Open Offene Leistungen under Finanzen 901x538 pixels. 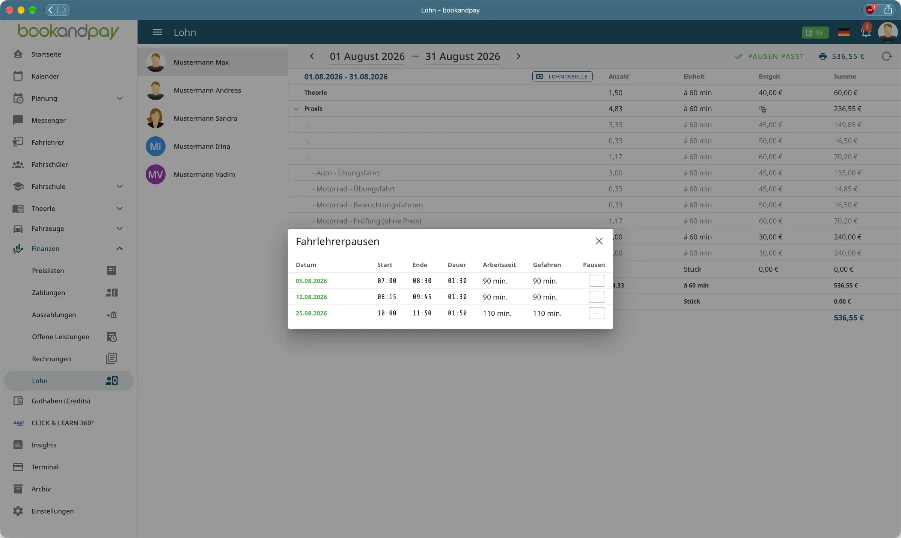pyautogui.click(x=68, y=337)
